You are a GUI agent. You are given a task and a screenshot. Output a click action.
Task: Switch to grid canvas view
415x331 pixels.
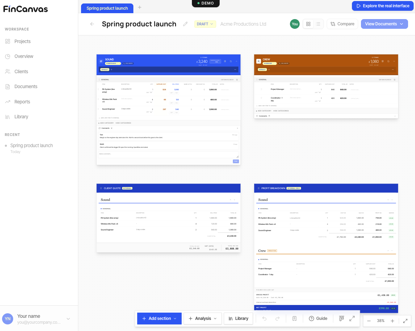tap(308, 24)
